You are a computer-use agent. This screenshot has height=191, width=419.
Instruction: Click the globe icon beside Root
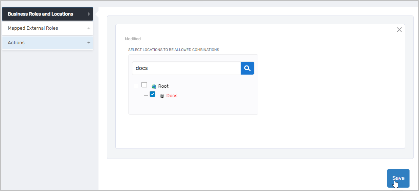154,86
